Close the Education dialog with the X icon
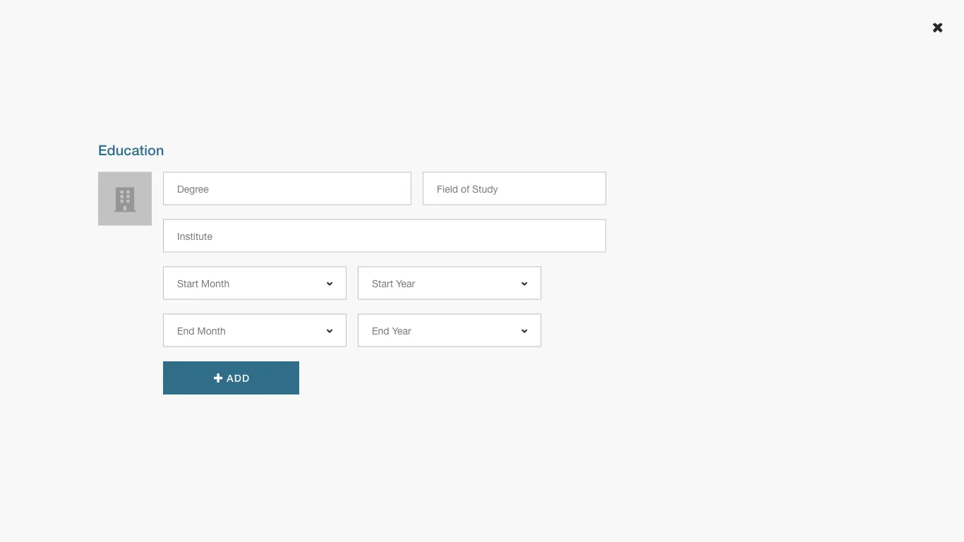Image resolution: width=964 pixels, height=542 pixels. point(937,28)
